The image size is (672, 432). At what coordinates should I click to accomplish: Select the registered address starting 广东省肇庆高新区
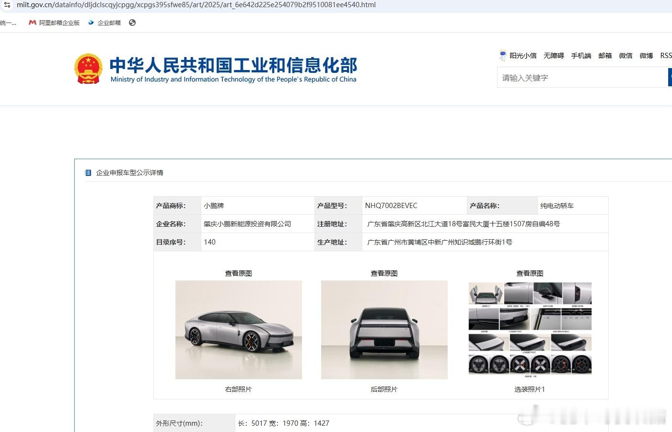click(463, 224)
